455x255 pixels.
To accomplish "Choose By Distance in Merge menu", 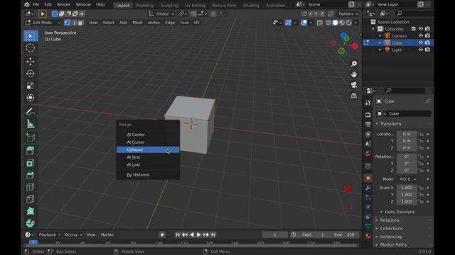I will (x=148, y=175).
